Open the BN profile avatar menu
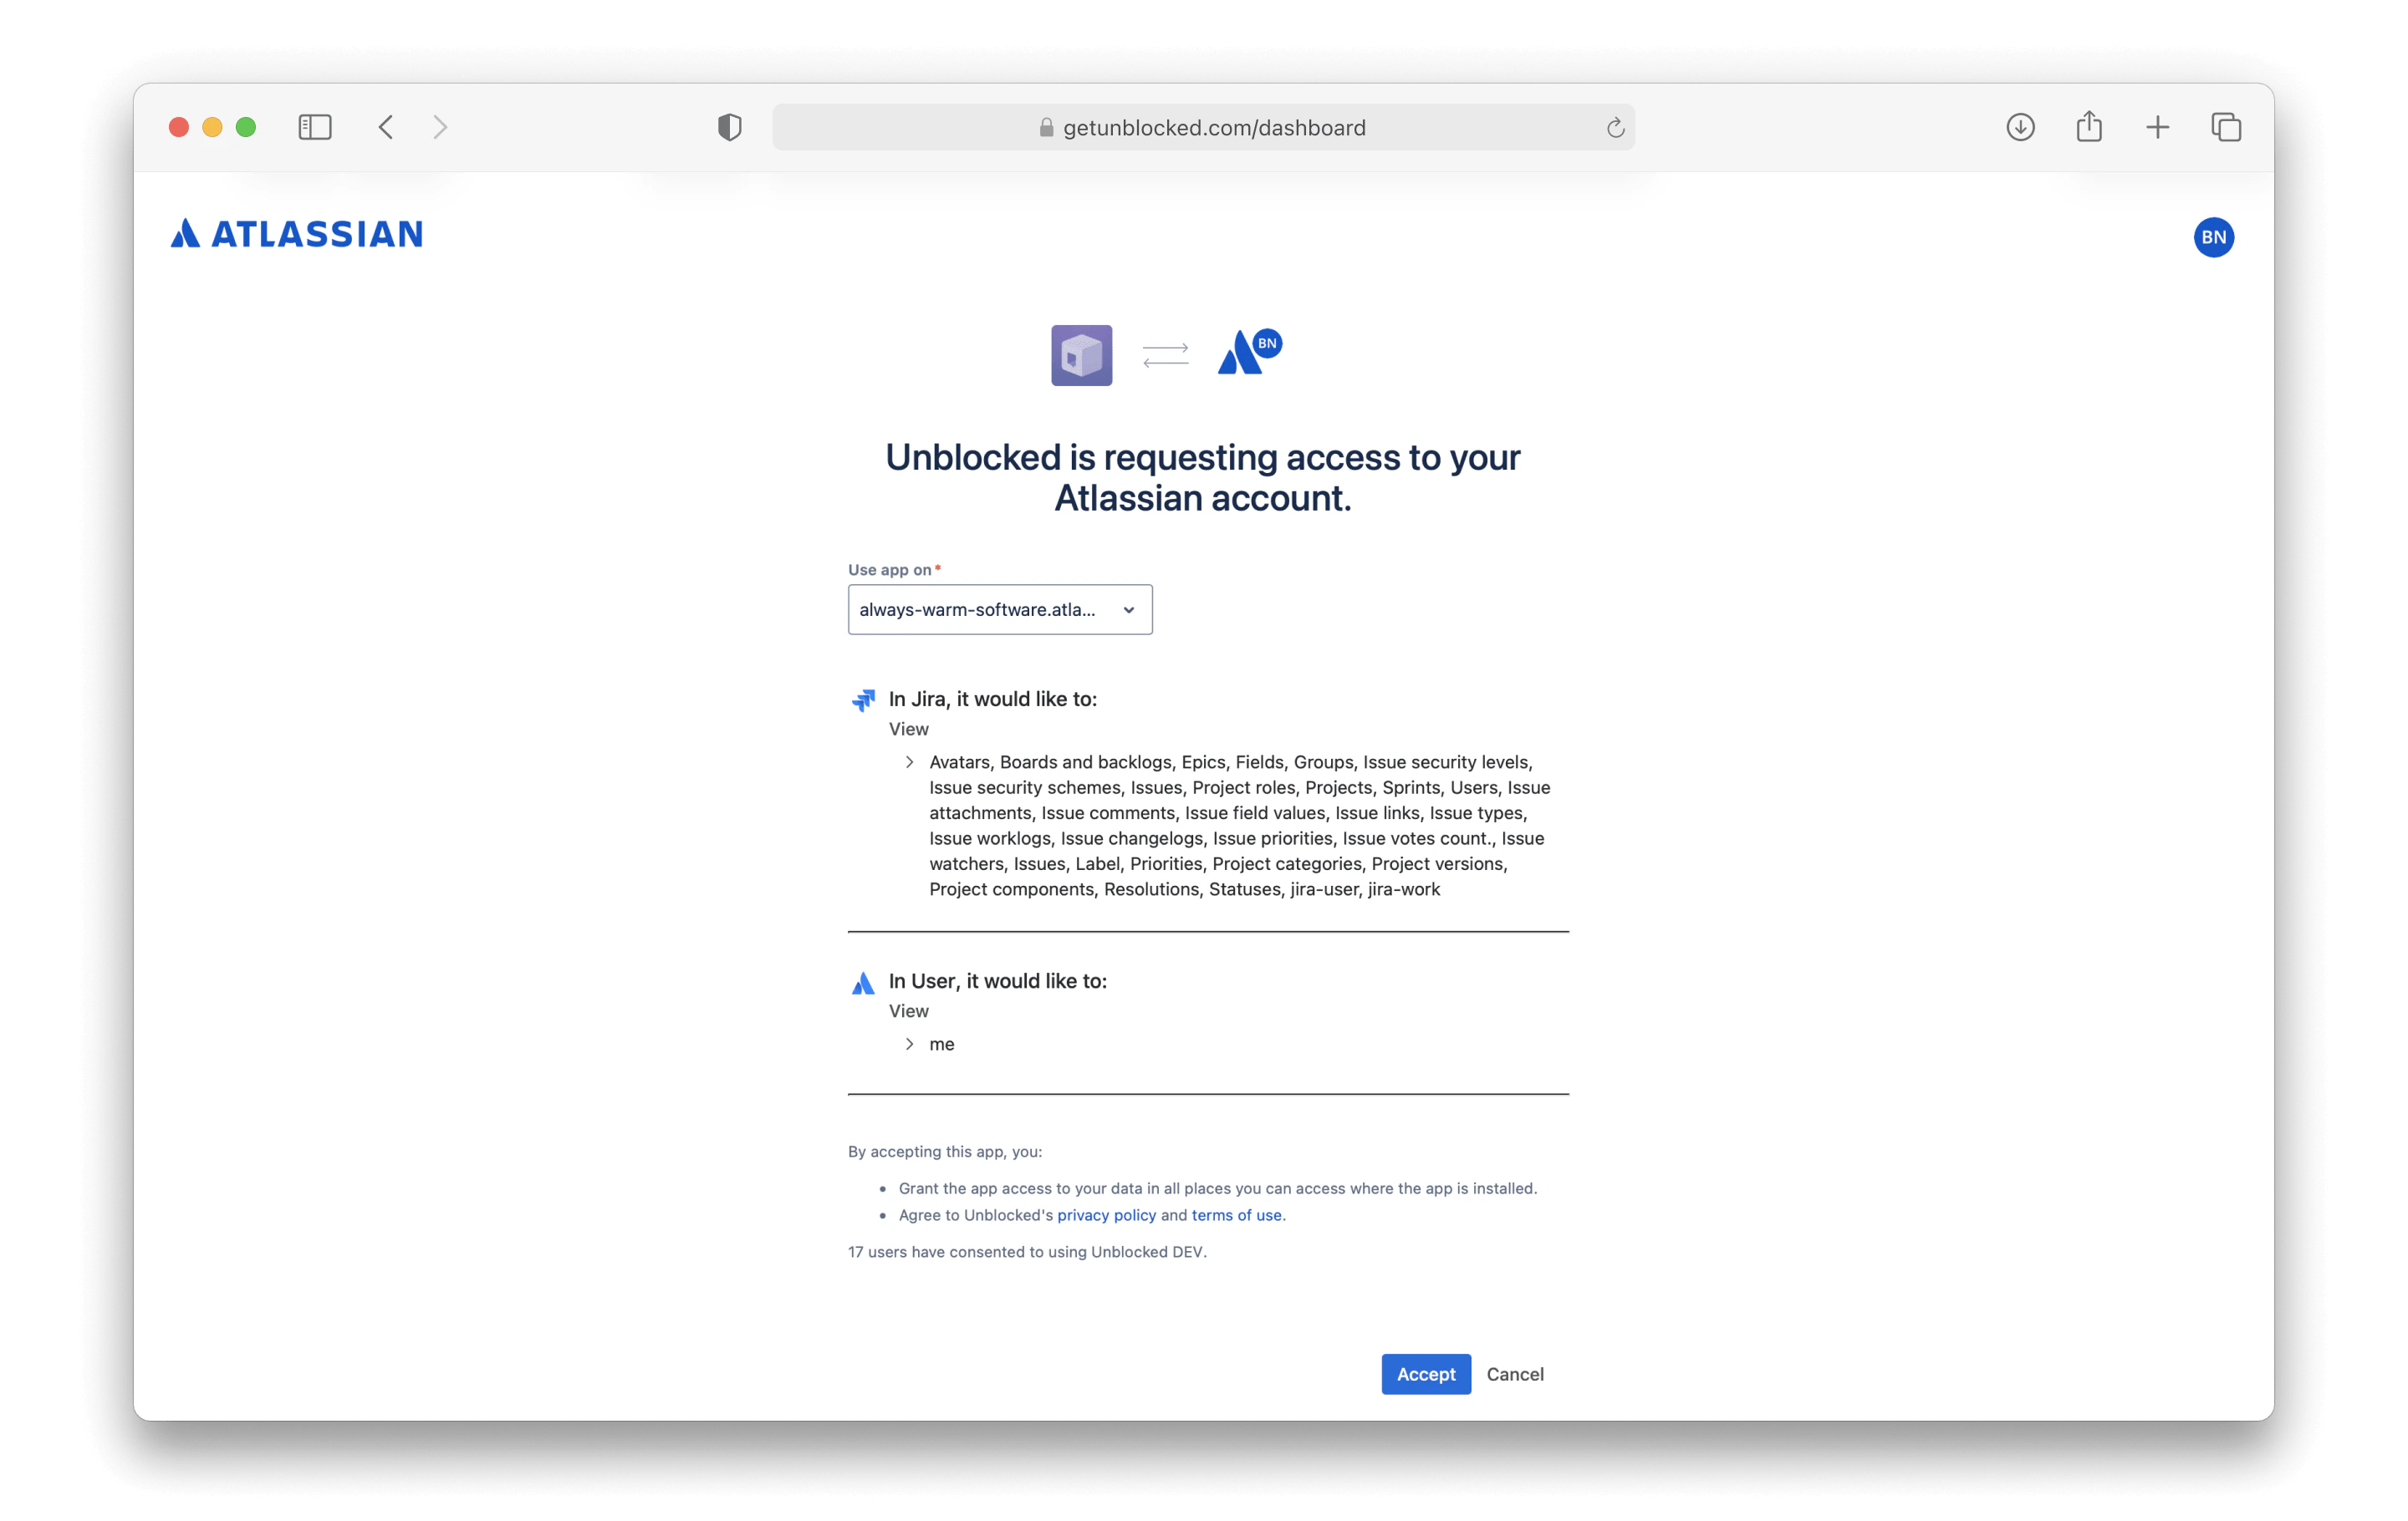 click(2213, 238)
